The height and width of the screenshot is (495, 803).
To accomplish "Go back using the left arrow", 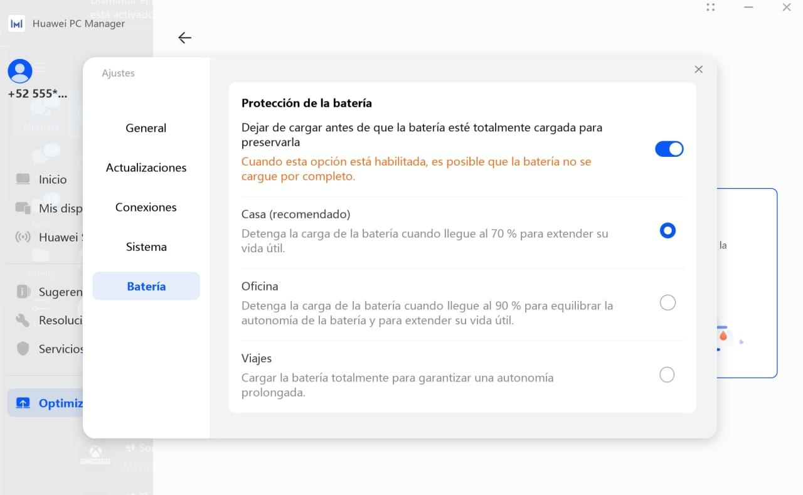I will tap(184, 38).
